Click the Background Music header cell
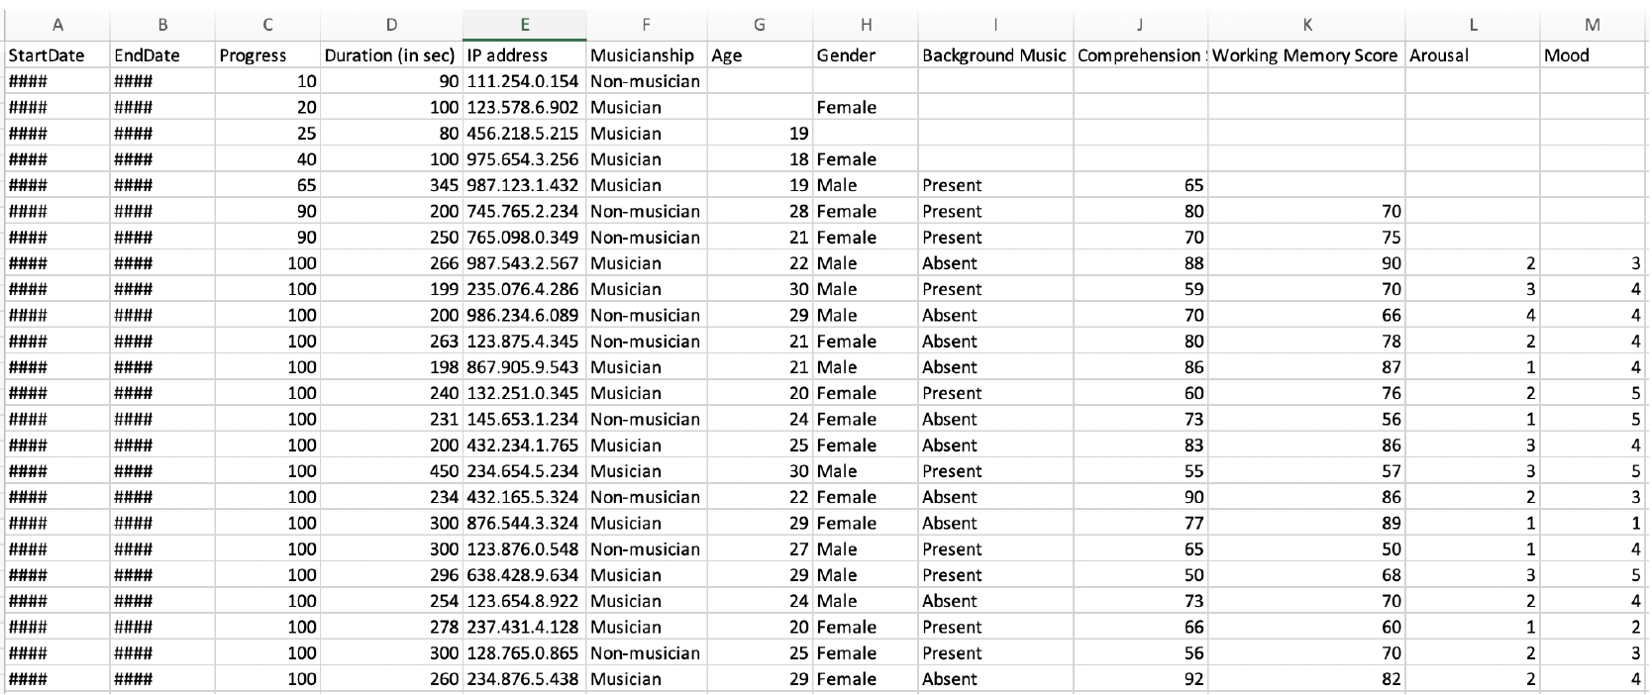This screenshot has height=695, width=1652. point(995,55)
